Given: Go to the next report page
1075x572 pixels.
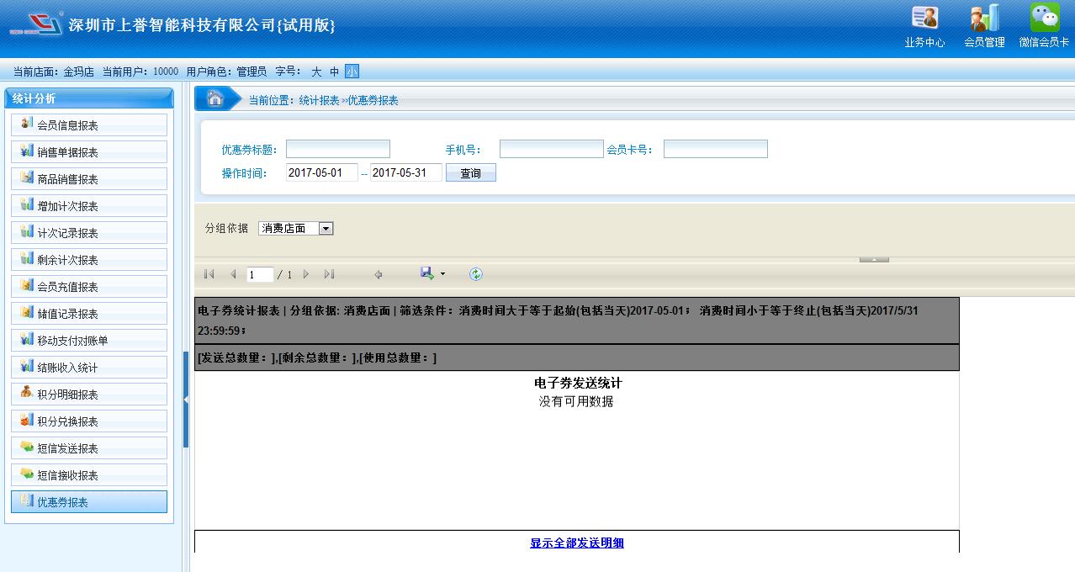Looking at the screenshot, I should click(306, 274).
